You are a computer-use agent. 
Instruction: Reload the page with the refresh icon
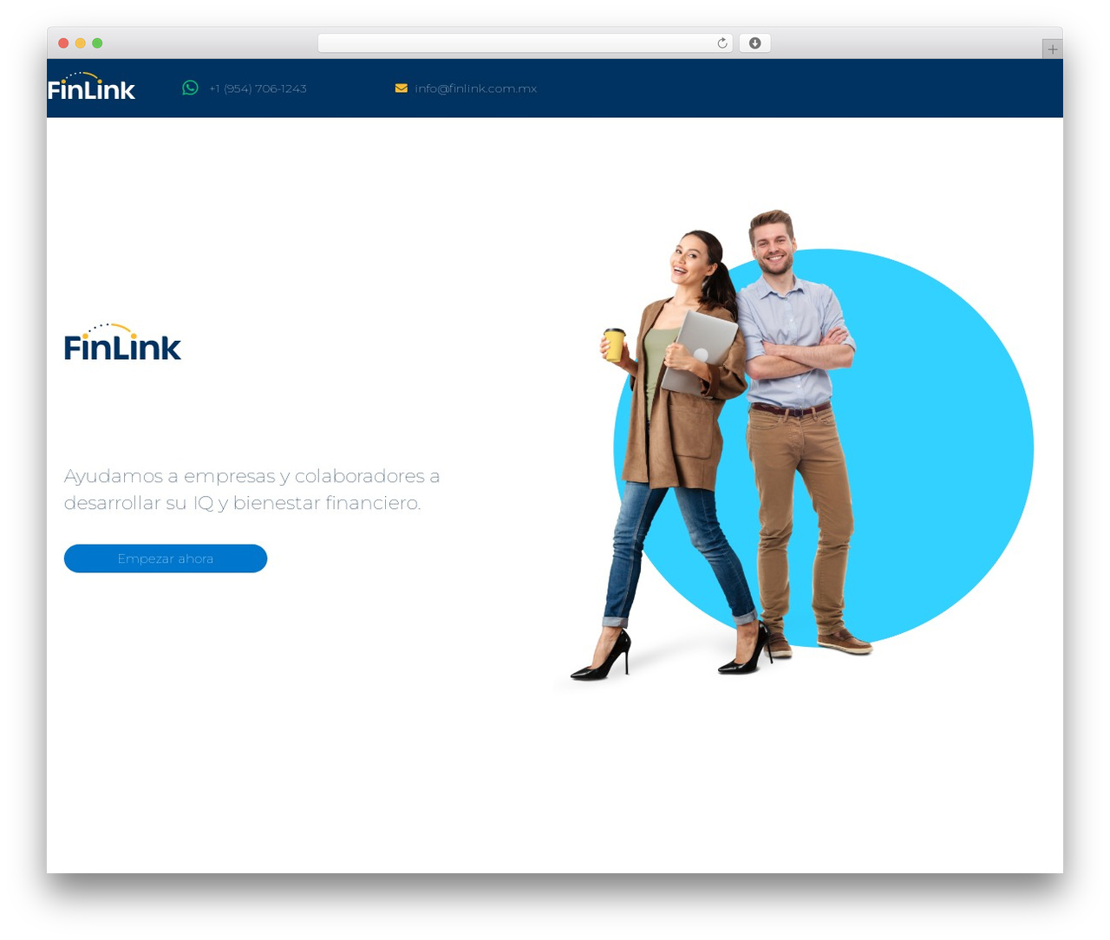(x=722, y=43)
